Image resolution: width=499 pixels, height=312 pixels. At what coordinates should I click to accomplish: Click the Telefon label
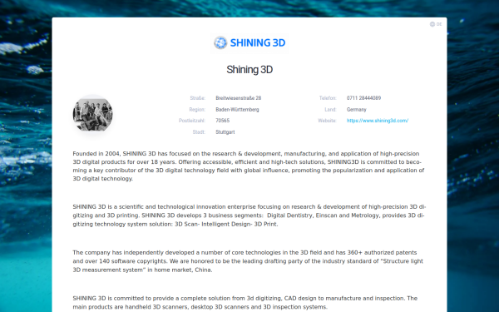click(x=328, y=98)
